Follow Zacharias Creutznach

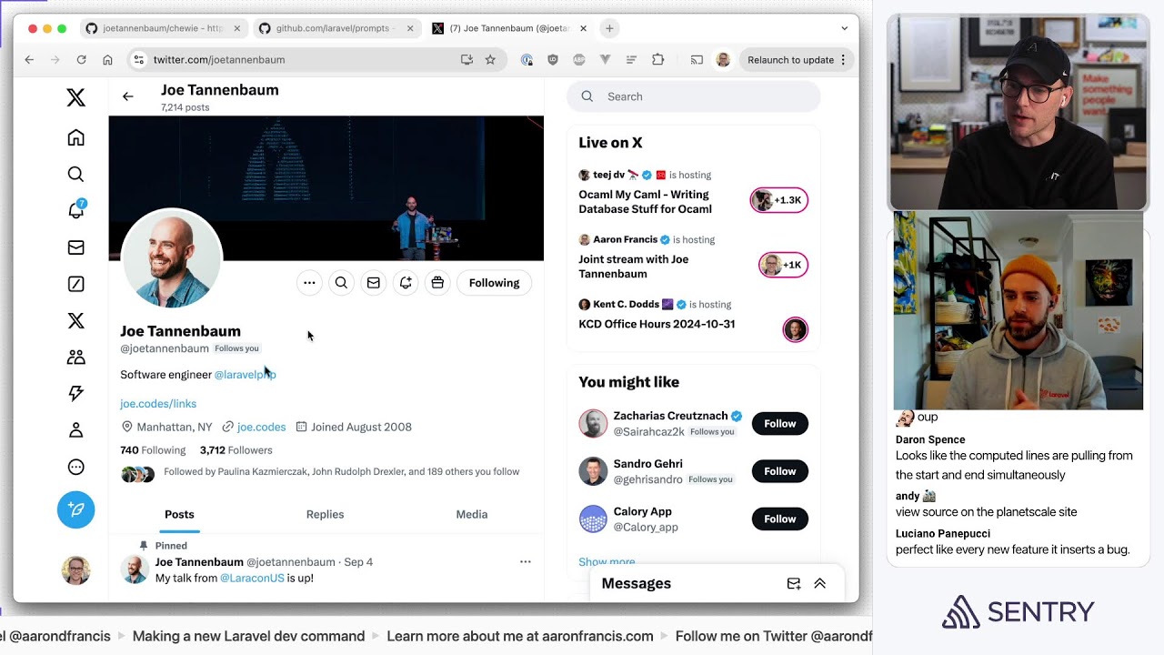click(780, 424)
